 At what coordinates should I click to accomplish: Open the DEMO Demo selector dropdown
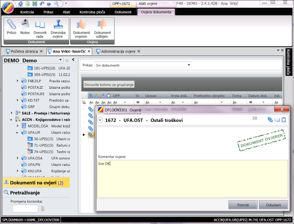click(60, 60)
